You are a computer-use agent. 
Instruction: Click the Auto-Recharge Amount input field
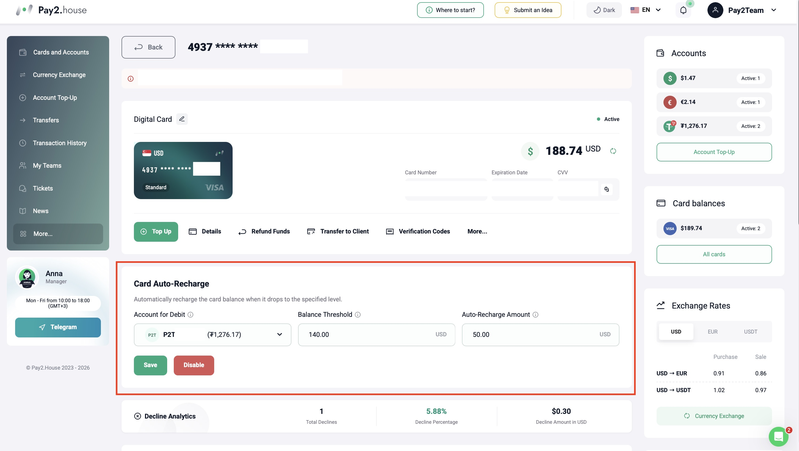tap(540, 334)
